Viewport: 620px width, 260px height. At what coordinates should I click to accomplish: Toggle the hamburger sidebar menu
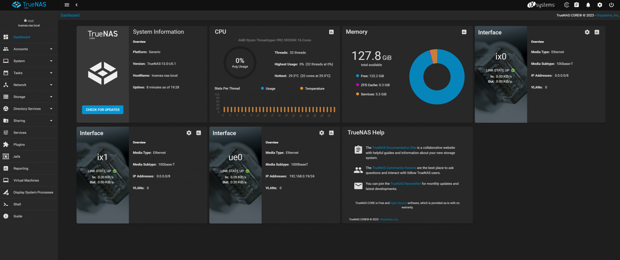[x=67, y=5]
